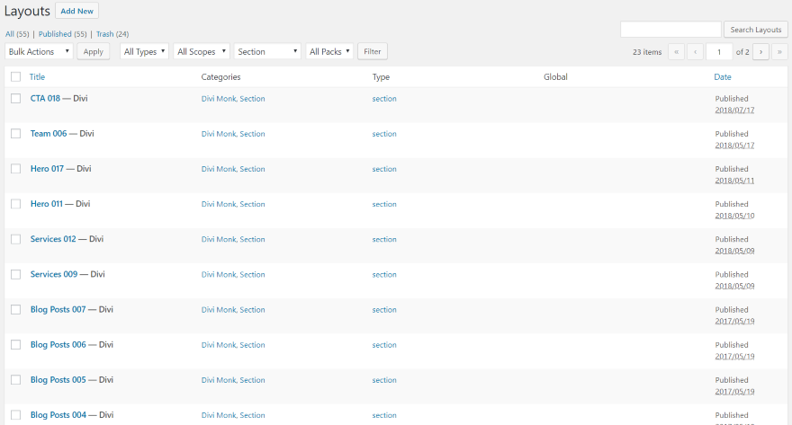Screen dimensions: 792x425
Task: Jump to last page of layouts
Action: pyautogui.click(x=779, y=52)
